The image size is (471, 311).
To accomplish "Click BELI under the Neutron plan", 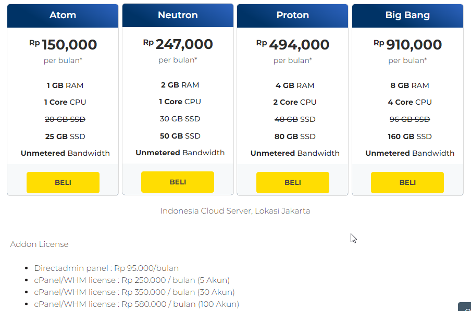I will [x=178, y=182].
